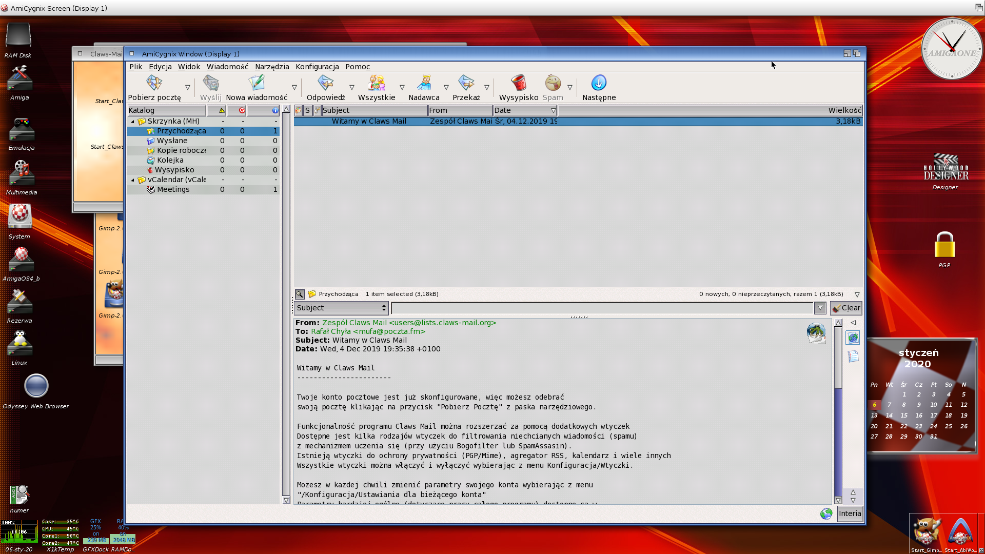Click the Wyślij send icon
Screen dimensions: 985x554
click(211, 83)
